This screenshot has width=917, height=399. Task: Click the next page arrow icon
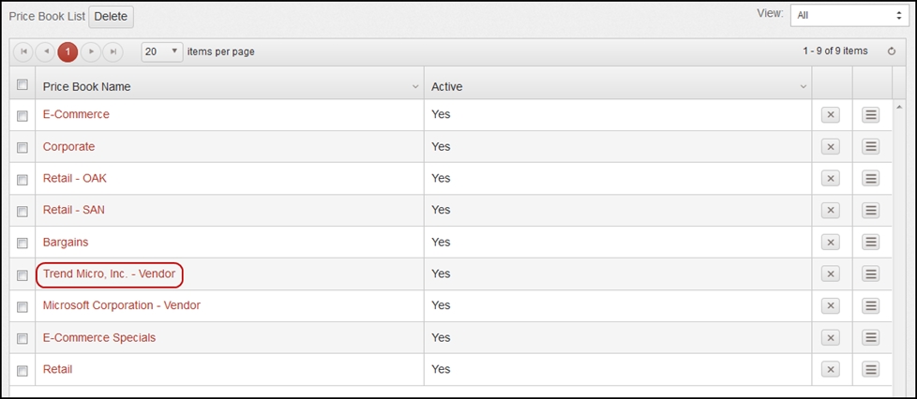click(x=91, y=52)
